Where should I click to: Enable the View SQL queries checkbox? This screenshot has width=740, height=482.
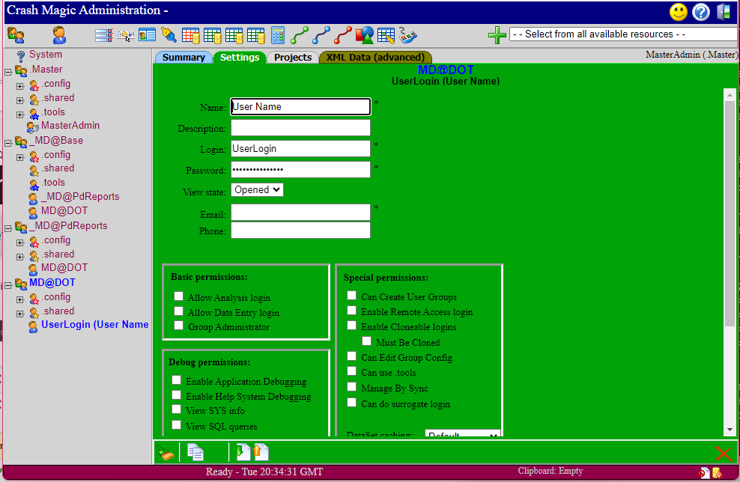(x=175, y=425)
